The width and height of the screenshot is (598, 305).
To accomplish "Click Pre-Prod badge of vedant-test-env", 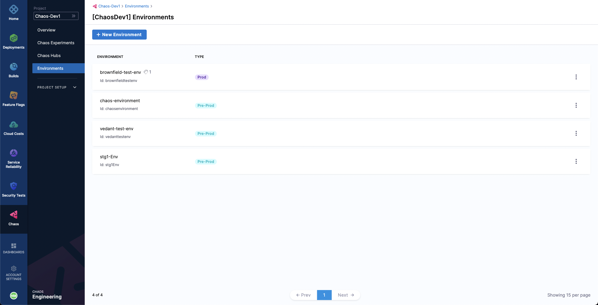I will point(206,134).
